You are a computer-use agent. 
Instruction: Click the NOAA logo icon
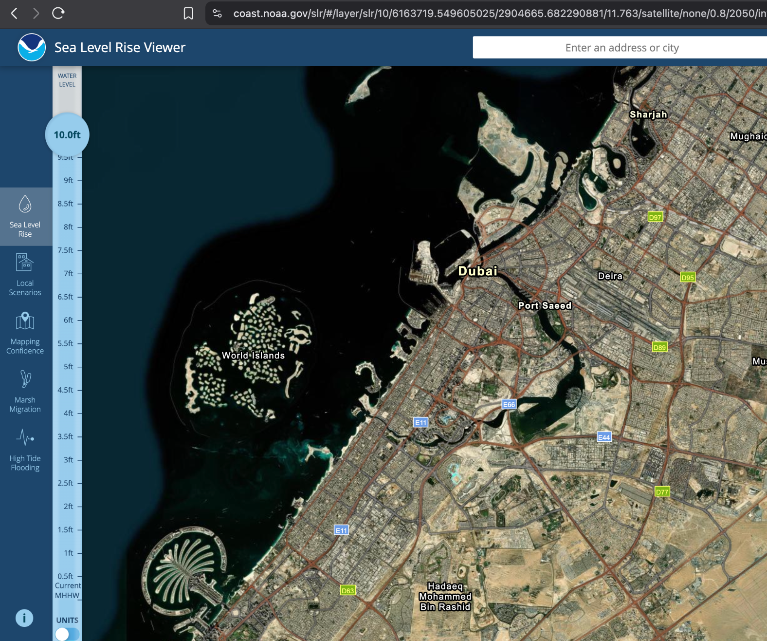pos(32,47)
